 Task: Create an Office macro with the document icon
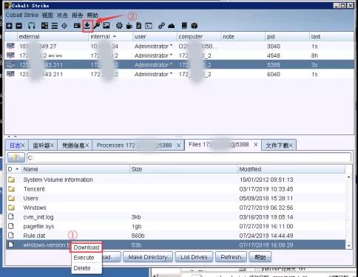tap(139, 26)
